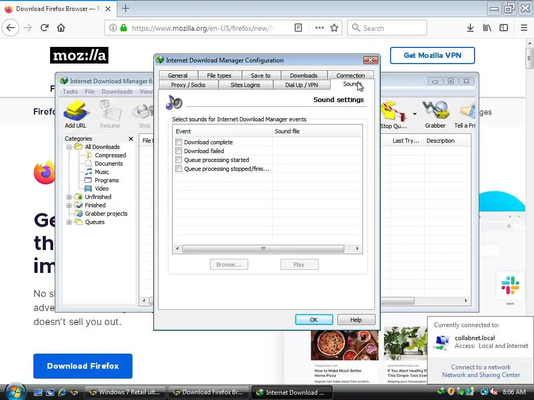Open the Firefox hamburger menu
This screenshot has width=534, height=400.
point(524,28)
